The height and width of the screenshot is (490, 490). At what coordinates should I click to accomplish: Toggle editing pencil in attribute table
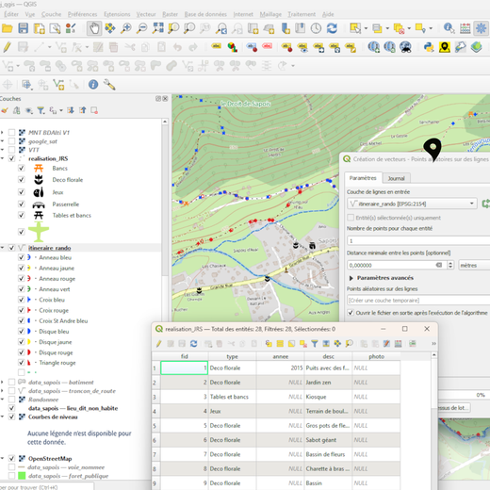click(x=159, y=344)
